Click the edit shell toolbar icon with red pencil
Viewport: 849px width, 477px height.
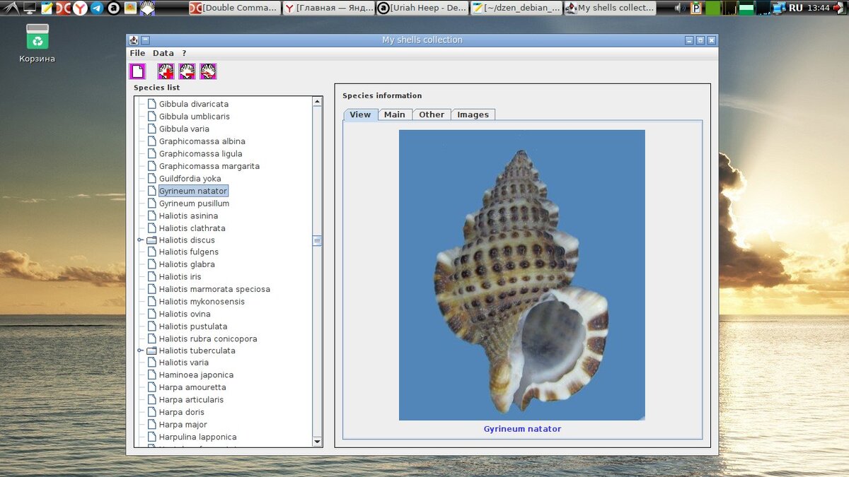click(x=208, y=71)
